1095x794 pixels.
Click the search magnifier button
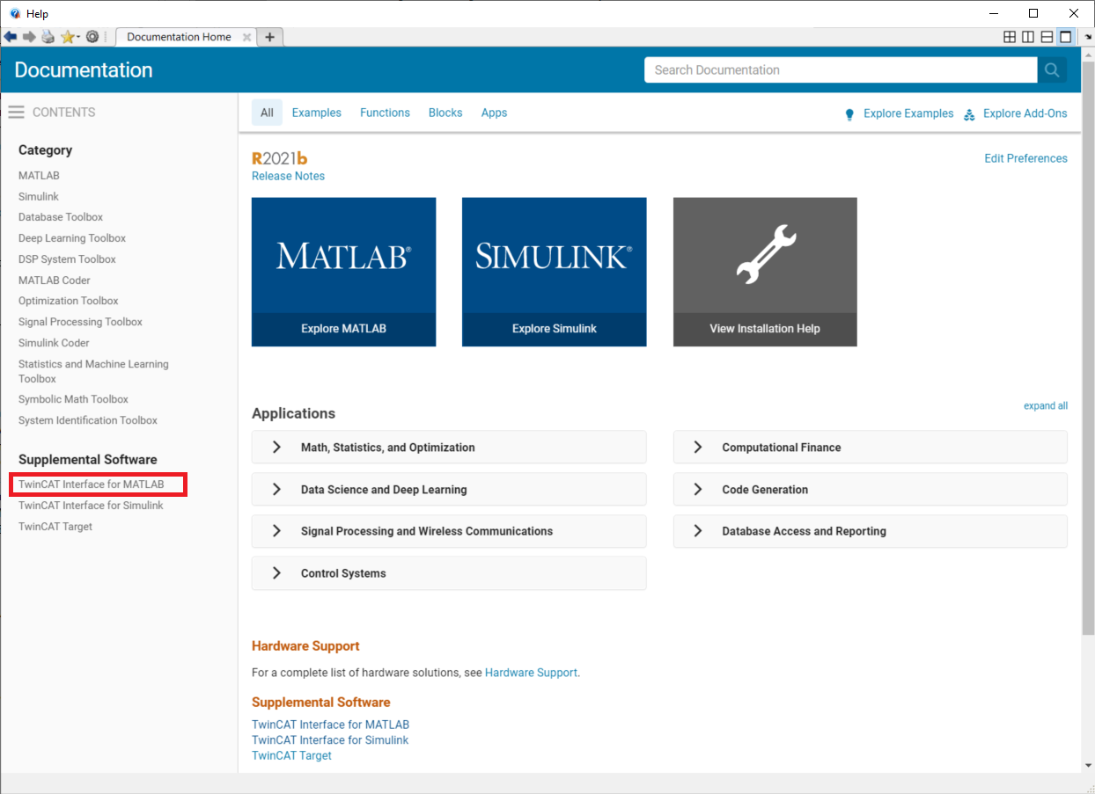(1052, 70)
